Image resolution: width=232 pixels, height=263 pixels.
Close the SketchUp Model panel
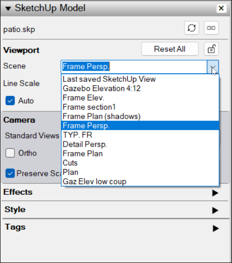click(x=221, y=8)
